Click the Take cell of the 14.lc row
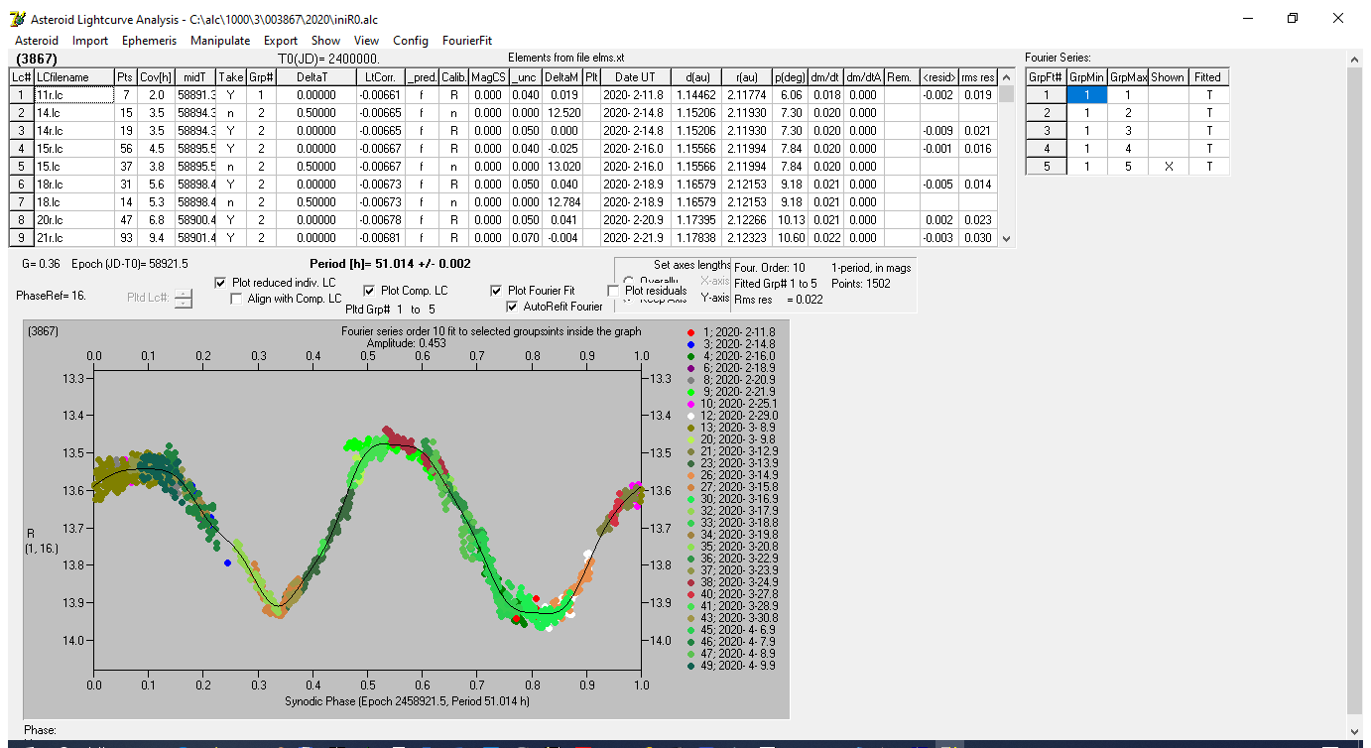 [230, 113]
